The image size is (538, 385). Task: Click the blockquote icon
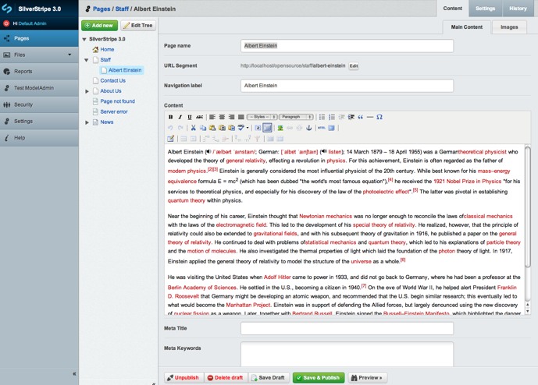(360, 117)
